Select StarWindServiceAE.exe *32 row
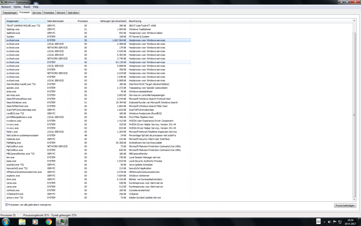 coord(98,84)
